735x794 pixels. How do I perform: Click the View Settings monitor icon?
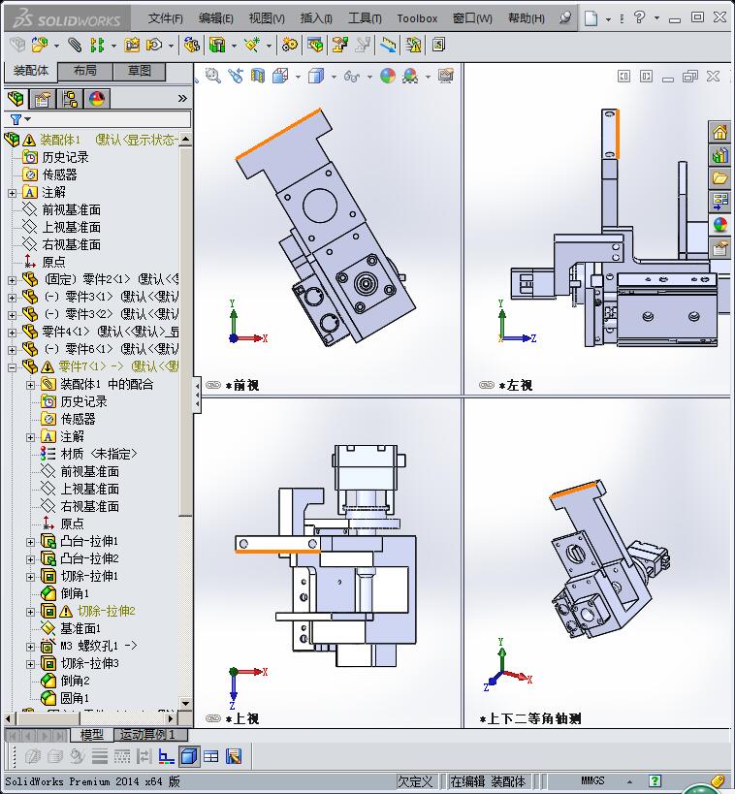446,76
